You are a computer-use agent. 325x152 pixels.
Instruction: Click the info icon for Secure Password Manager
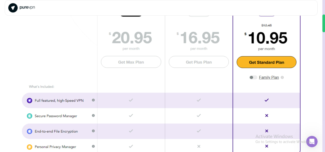pyautogui.click(x=93, y=116)
